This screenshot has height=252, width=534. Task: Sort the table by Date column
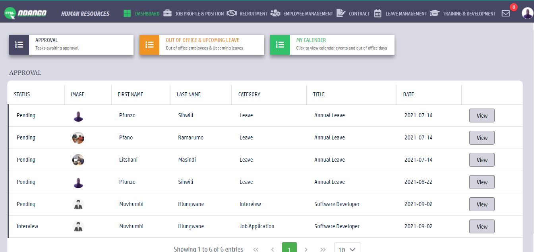[408, 94]
